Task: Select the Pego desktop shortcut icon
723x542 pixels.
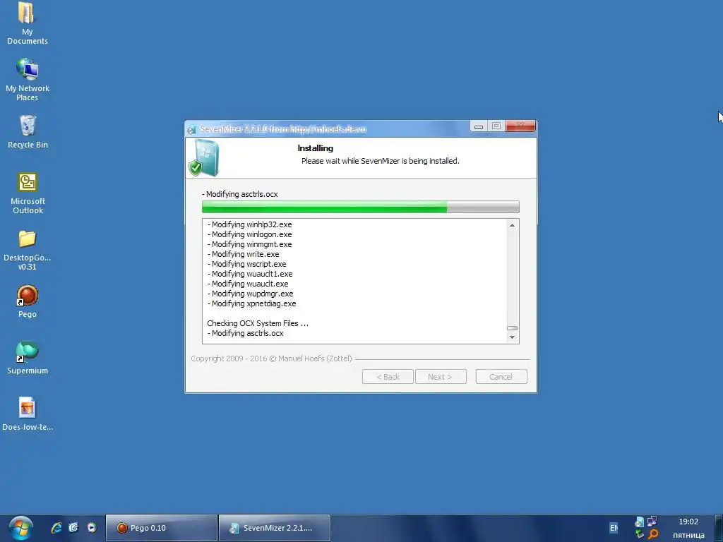Action: 28,301
